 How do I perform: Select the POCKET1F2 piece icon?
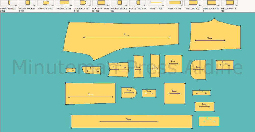pos(138,3)
